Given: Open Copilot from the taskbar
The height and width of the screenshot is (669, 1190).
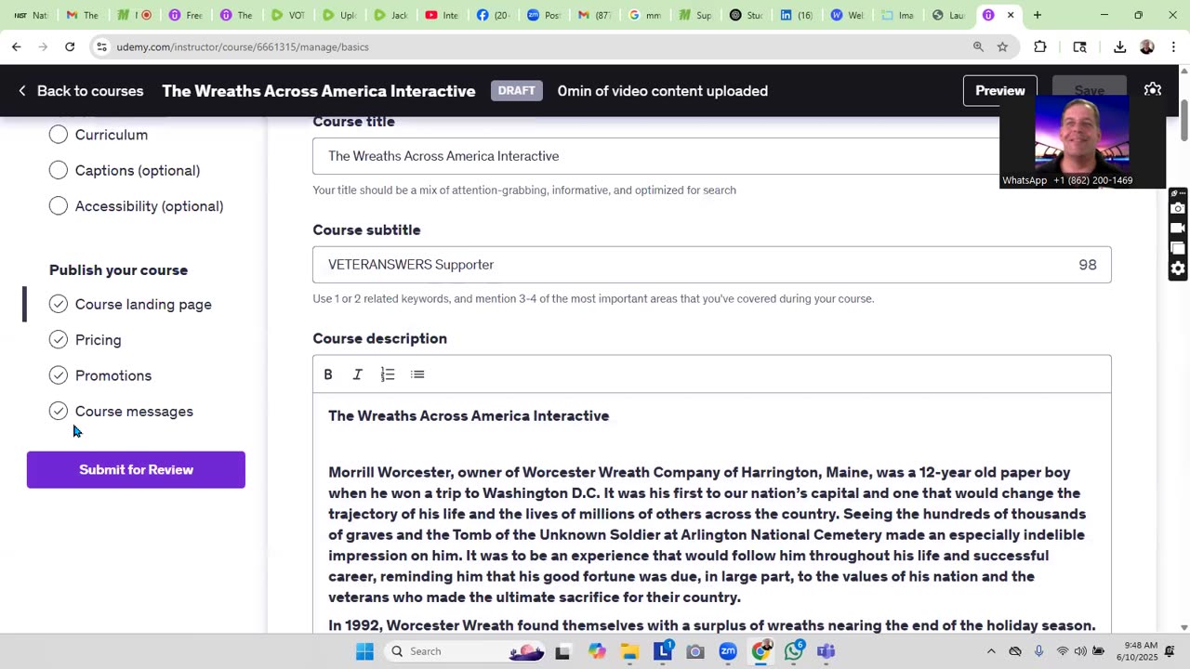Looking at the screenshot, I should [597, 651].
